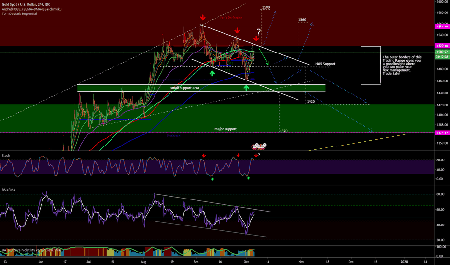The height and width of the screenshot is (265, 450).
Task: Click the 1560 target annotation
Action: 302,20
